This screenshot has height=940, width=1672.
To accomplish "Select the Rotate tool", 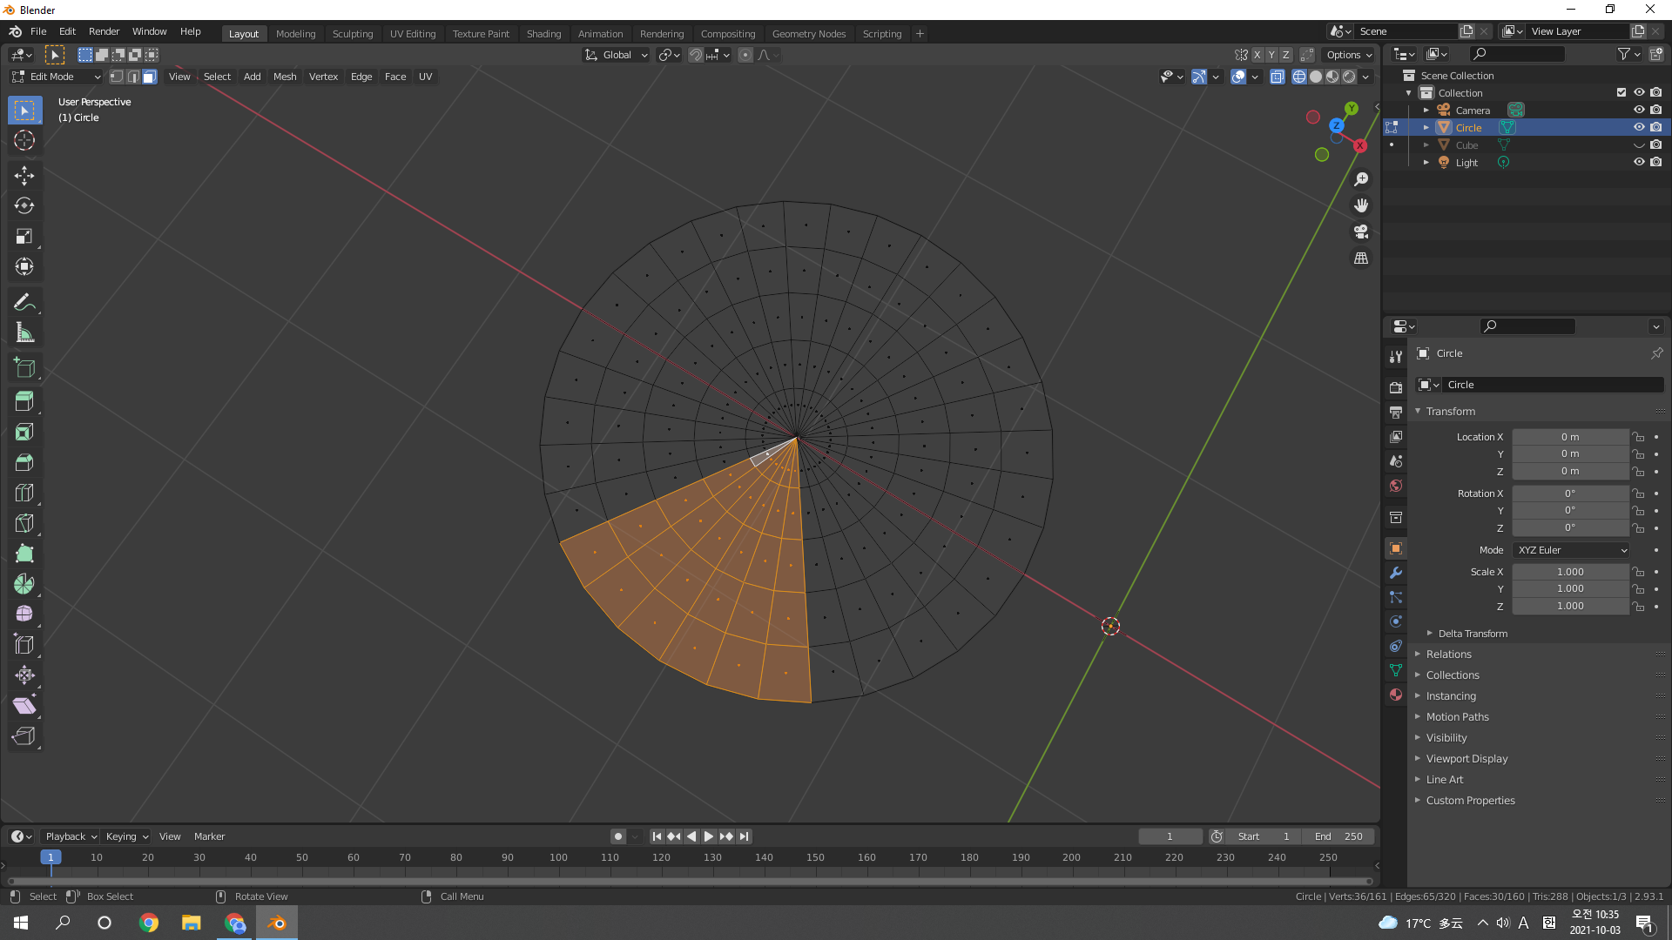I will coord(24,205).
